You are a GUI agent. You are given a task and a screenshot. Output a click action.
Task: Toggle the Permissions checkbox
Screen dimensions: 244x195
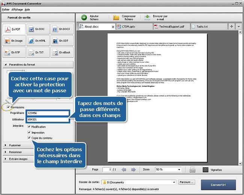pos(8,107)
